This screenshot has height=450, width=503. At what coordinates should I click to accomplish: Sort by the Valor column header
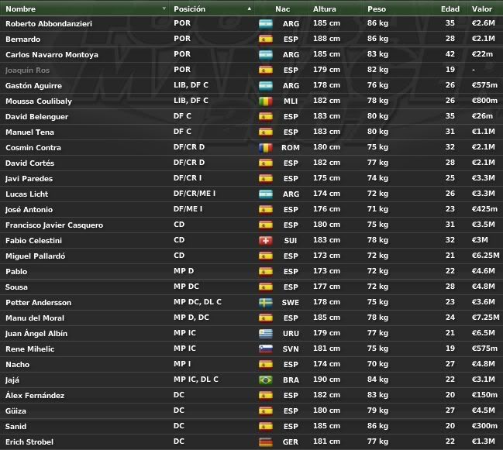[482, 9]
